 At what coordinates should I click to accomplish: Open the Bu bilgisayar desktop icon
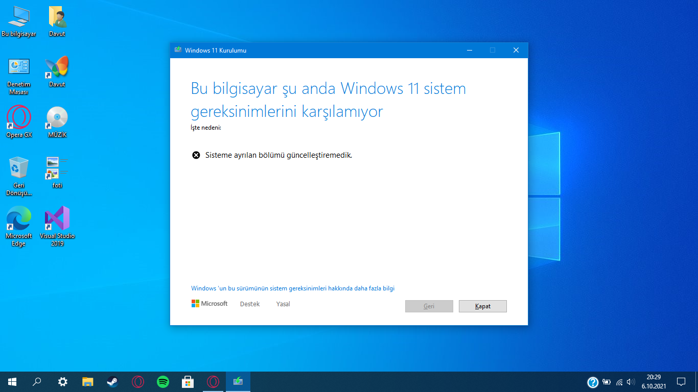click(19, 21)
